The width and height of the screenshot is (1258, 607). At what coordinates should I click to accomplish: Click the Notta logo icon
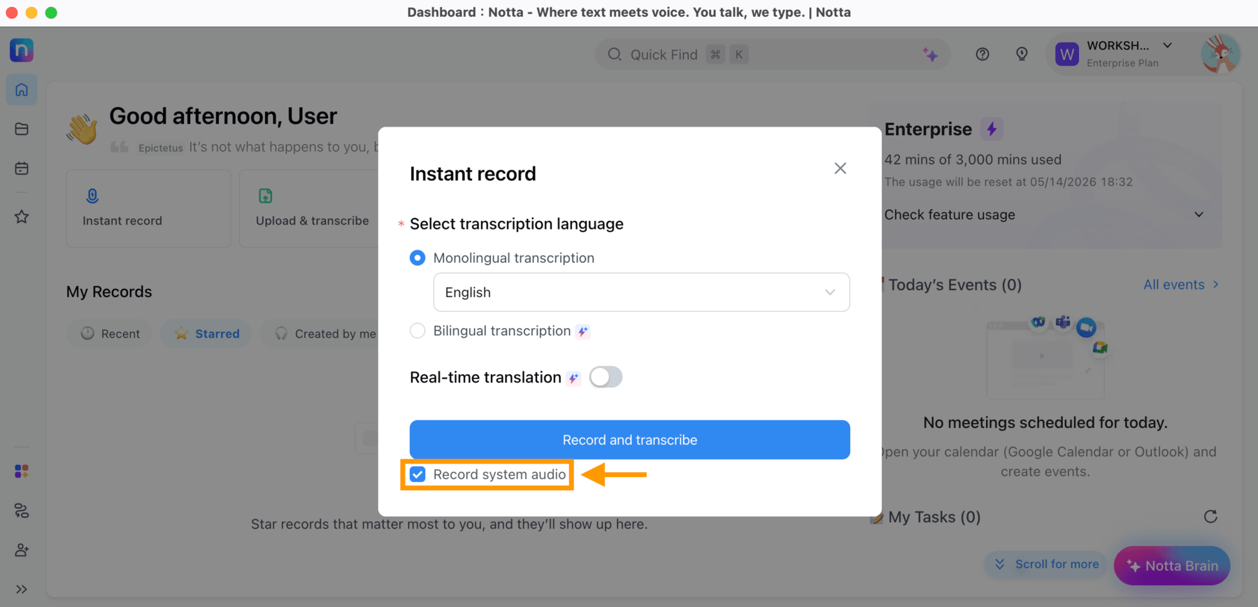coord(22,50)
